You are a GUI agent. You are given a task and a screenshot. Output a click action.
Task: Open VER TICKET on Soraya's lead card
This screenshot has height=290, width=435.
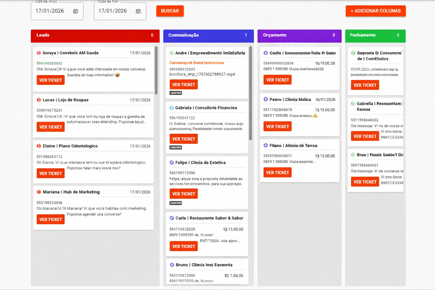tap(50, 80)
